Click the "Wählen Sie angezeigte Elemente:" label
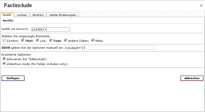This screenshot has height=112, width=205. (26, 36)
